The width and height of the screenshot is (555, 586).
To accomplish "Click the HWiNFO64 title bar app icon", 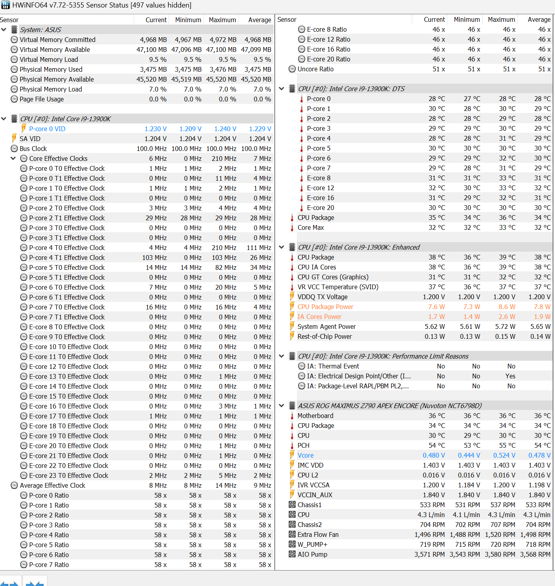I will click(6, 5).
